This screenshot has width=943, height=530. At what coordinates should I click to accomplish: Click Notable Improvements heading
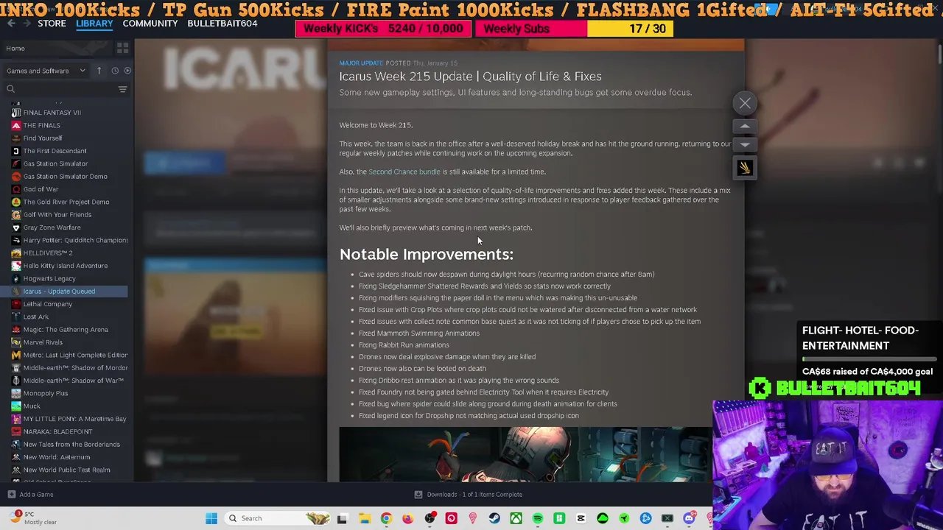coord(427,254)
